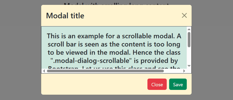Click vertical scrollbar track below the thumb
This screenshot has height=100, width=233.
[x=189, y=56]
